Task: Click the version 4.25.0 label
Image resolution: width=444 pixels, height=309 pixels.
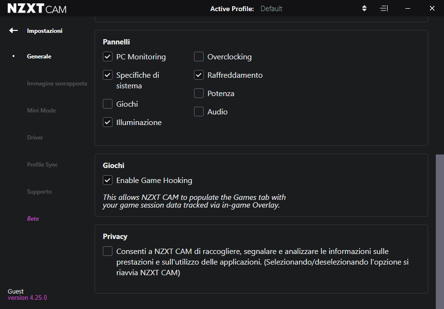Action: [x=28, y=298]
